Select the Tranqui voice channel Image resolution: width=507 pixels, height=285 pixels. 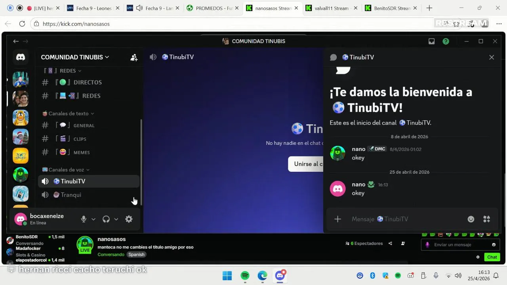89,195
